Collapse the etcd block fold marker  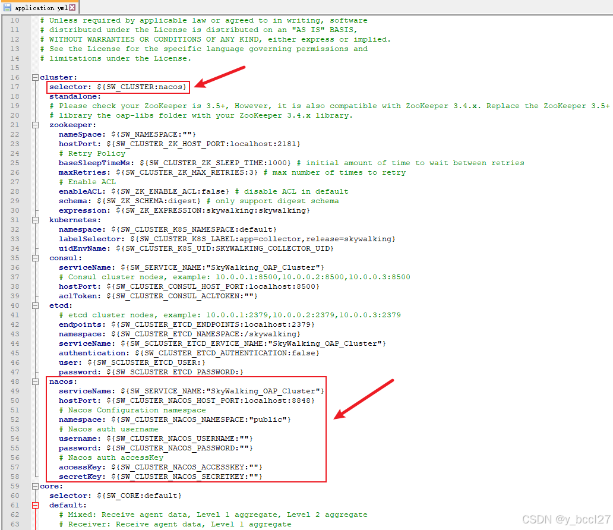(x=35, y=306)
